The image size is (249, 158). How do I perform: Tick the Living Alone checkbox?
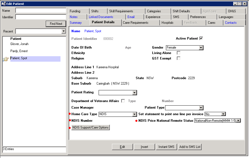[178, 53]
